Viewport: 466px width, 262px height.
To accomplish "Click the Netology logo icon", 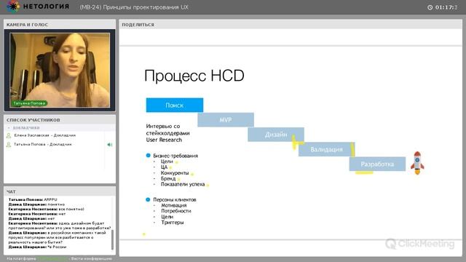I will point(13,7).
